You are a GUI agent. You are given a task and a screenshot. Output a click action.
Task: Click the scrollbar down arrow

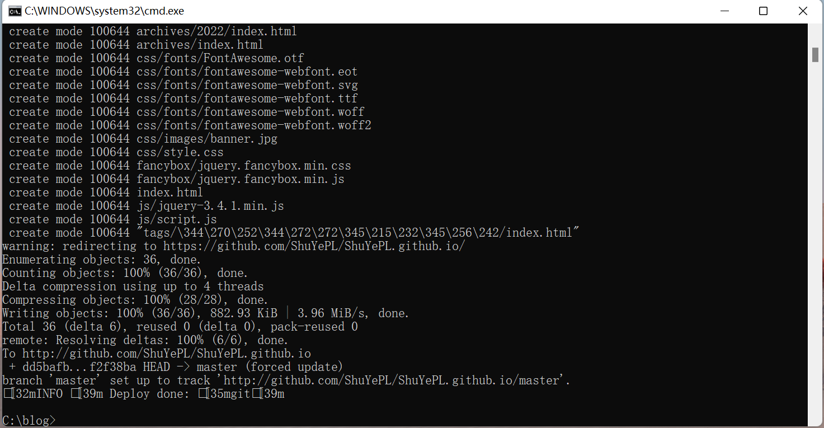[x=816, y=421]
